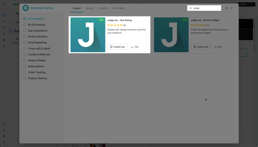Click the Free badge on Review Widget thumbnail

point(185,20)
